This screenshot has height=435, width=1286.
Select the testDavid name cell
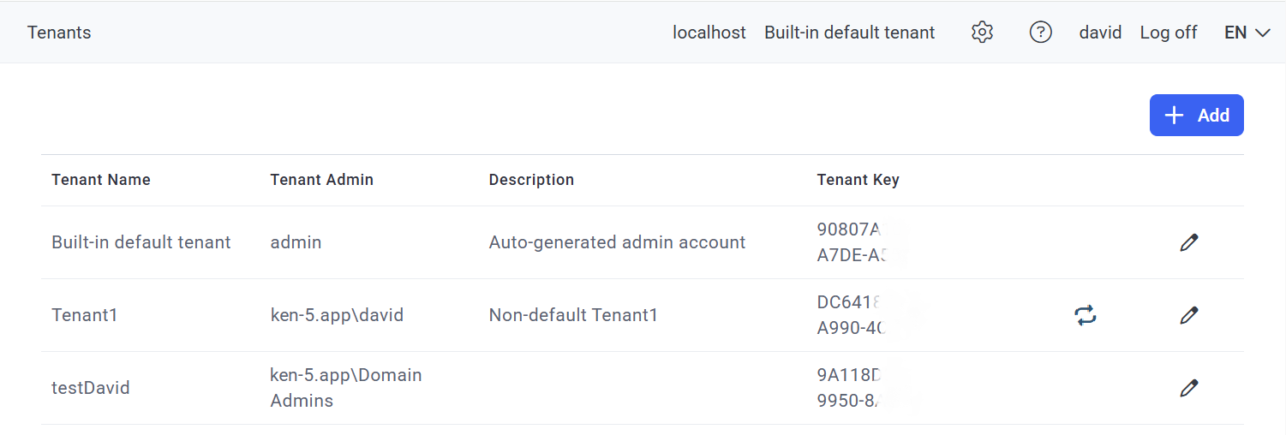tap(91, 388)
